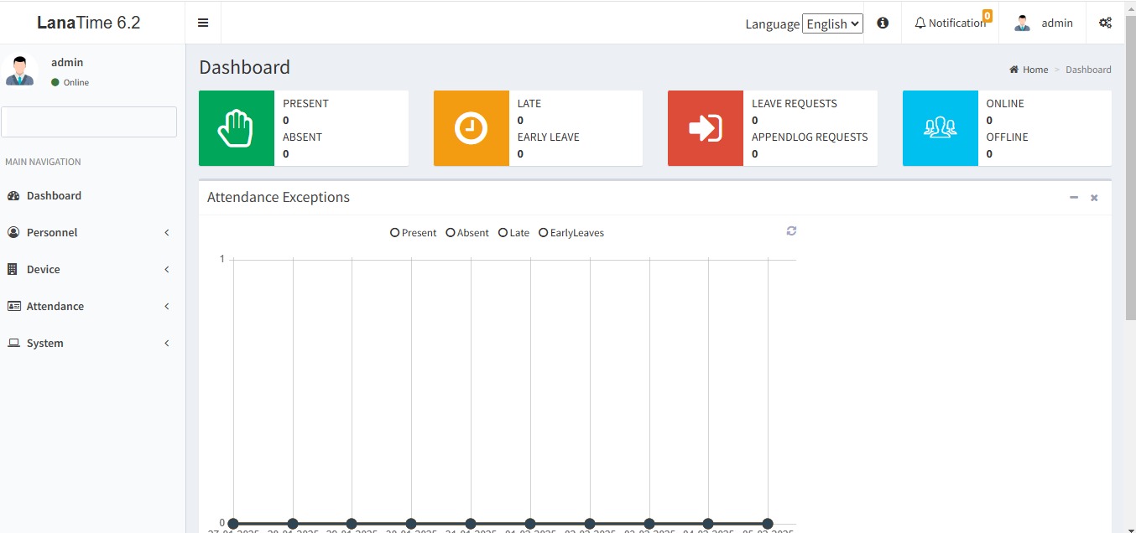Open the Notification bell

coord(920,23)
